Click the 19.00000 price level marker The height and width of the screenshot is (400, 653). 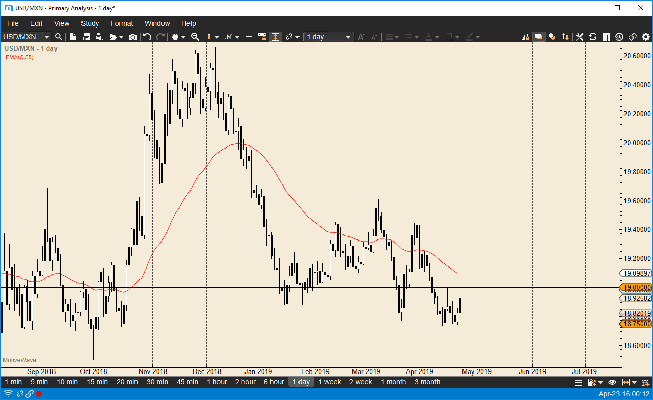[636, 288]
